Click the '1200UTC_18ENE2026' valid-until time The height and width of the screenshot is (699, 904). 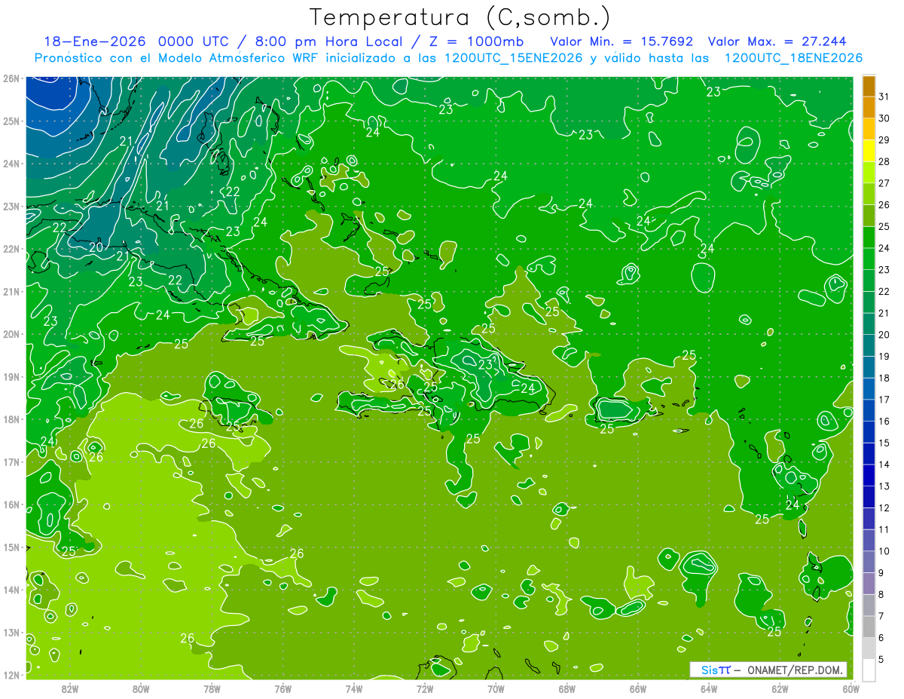point(793,58)
